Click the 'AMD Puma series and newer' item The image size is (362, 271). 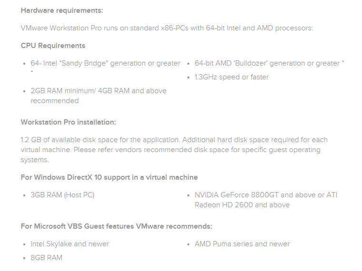tap(242, 244)
